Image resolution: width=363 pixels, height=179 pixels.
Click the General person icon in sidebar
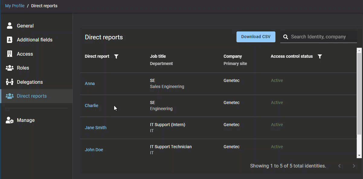[10, 26]
